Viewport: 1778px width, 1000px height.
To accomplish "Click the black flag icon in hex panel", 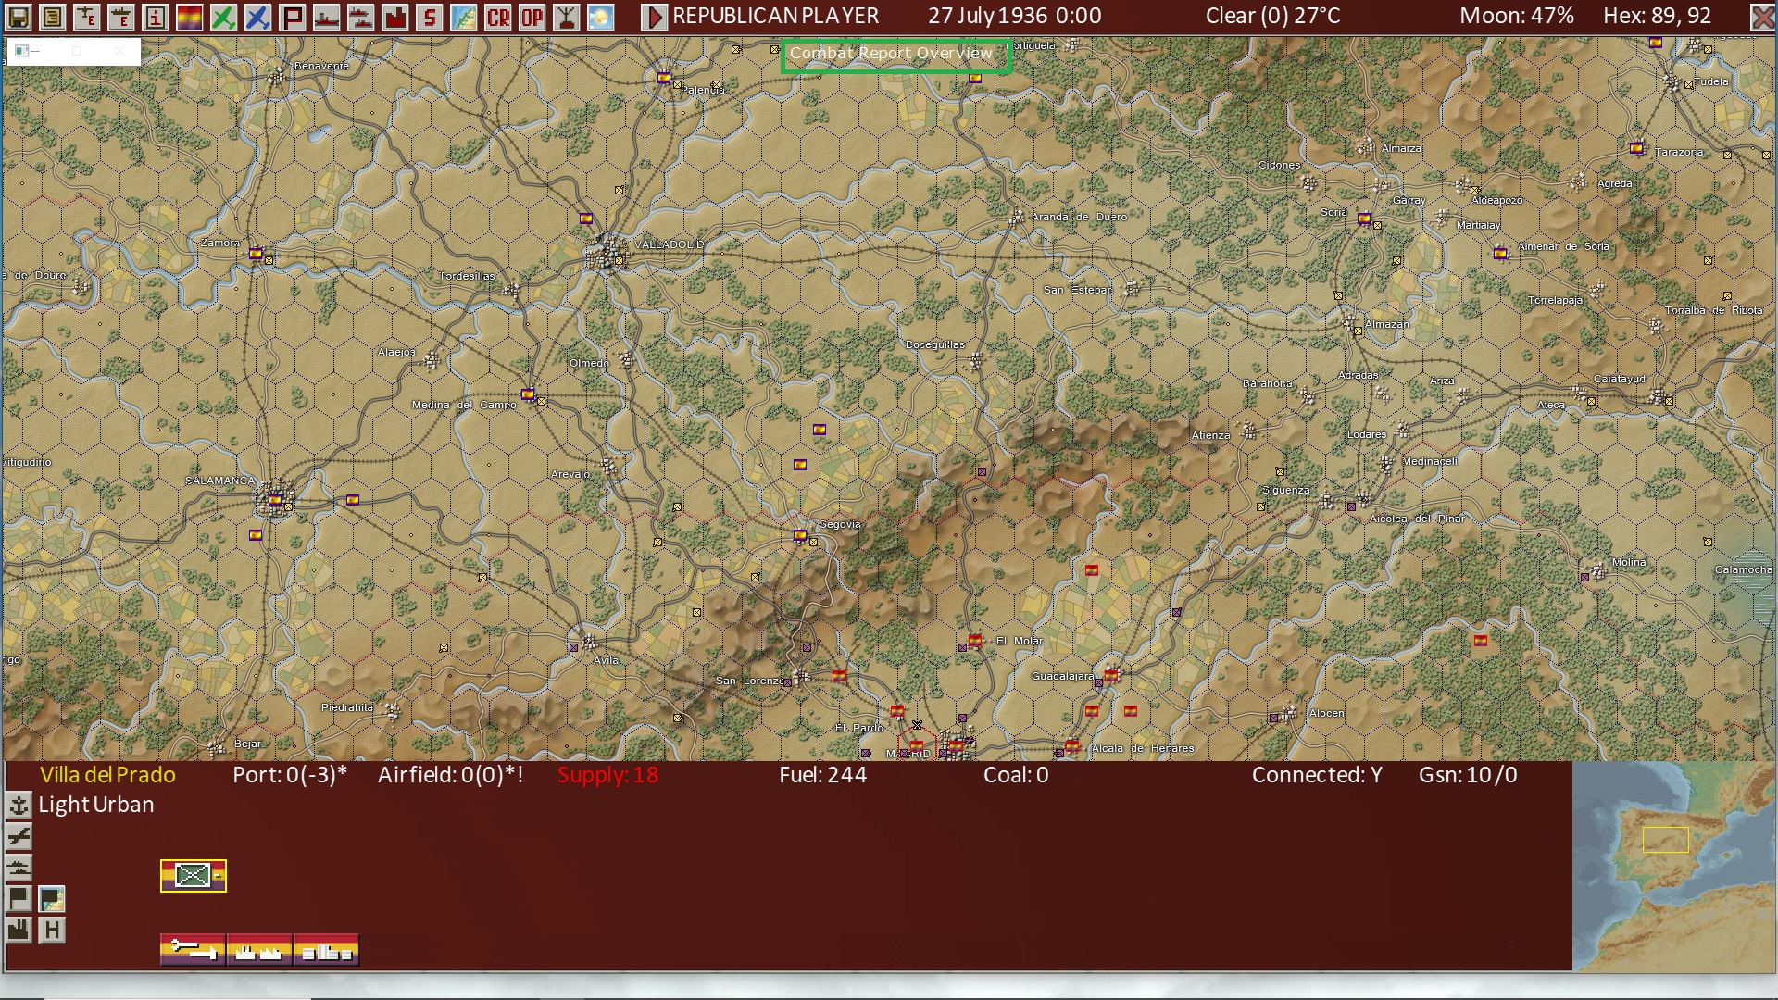I will coord(19,898).
